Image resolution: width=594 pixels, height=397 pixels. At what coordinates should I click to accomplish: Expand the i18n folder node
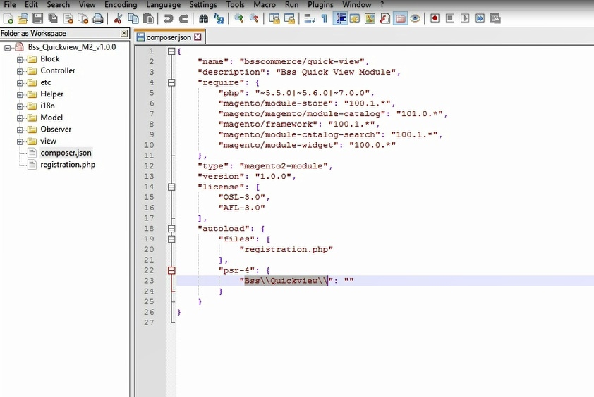click(x=20, y=106)
